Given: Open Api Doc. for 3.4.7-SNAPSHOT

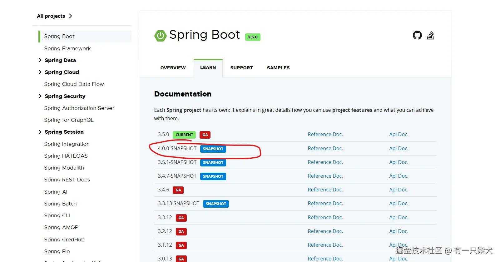Looking at the screenshot, I should (399, 176).
